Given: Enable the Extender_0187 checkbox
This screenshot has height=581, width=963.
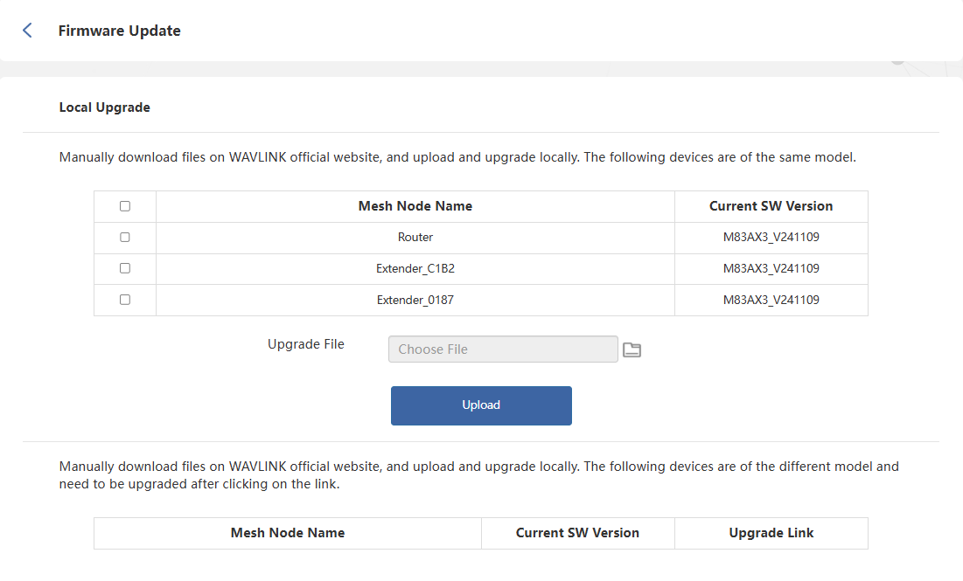Looking at the screenshot, I should [125, 300].
